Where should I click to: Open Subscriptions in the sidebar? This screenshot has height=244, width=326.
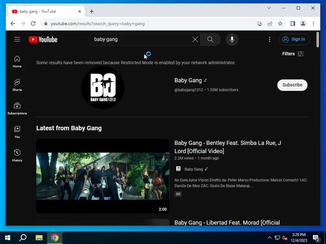[x=17, y=109]
